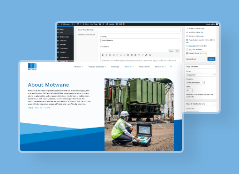Open Testimonials in the admin sidebar
The image size is (239, 174).
(x=64, y=37)
